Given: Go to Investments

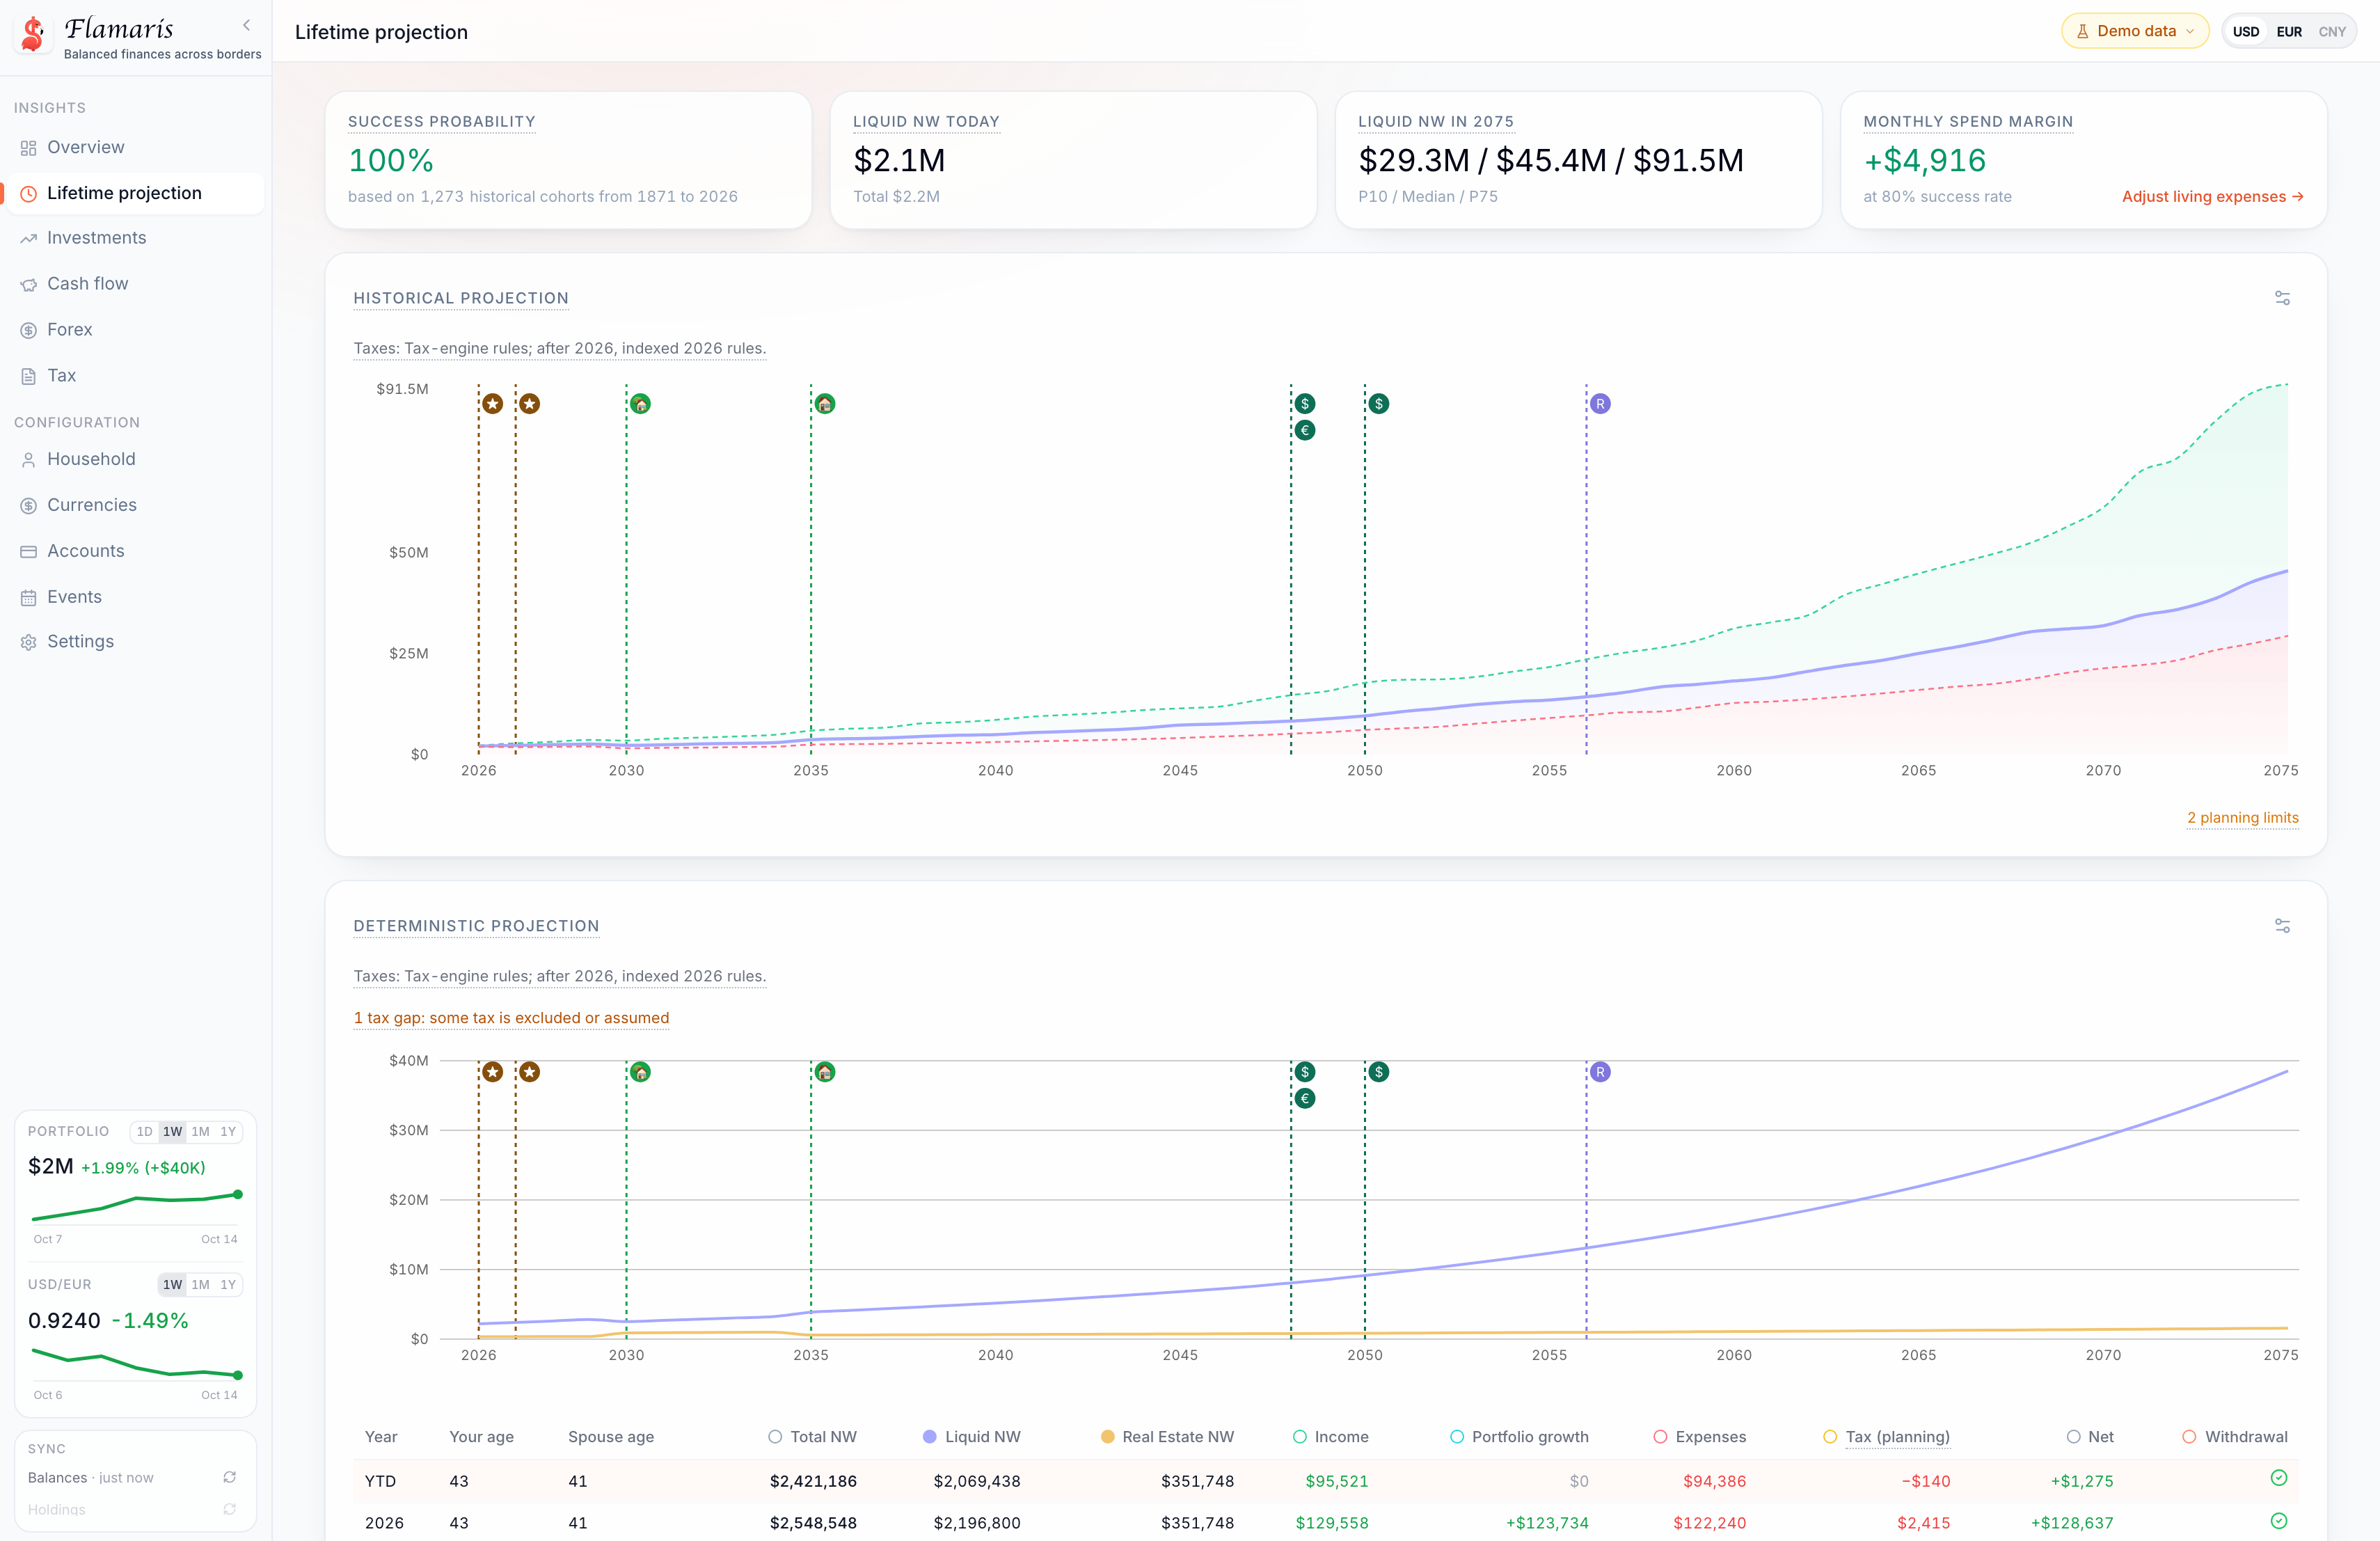Looking at the screenshot, I should tap(135, 238).
